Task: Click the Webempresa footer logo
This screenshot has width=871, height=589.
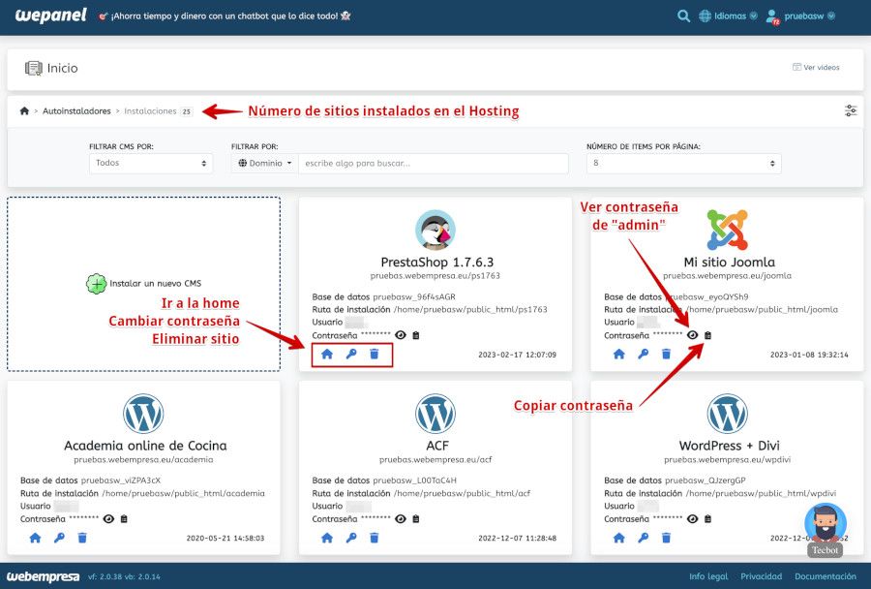Action: click(43, 576)
